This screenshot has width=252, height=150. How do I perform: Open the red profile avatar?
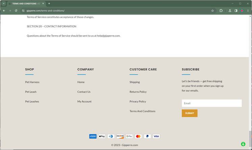coord(242,10)
